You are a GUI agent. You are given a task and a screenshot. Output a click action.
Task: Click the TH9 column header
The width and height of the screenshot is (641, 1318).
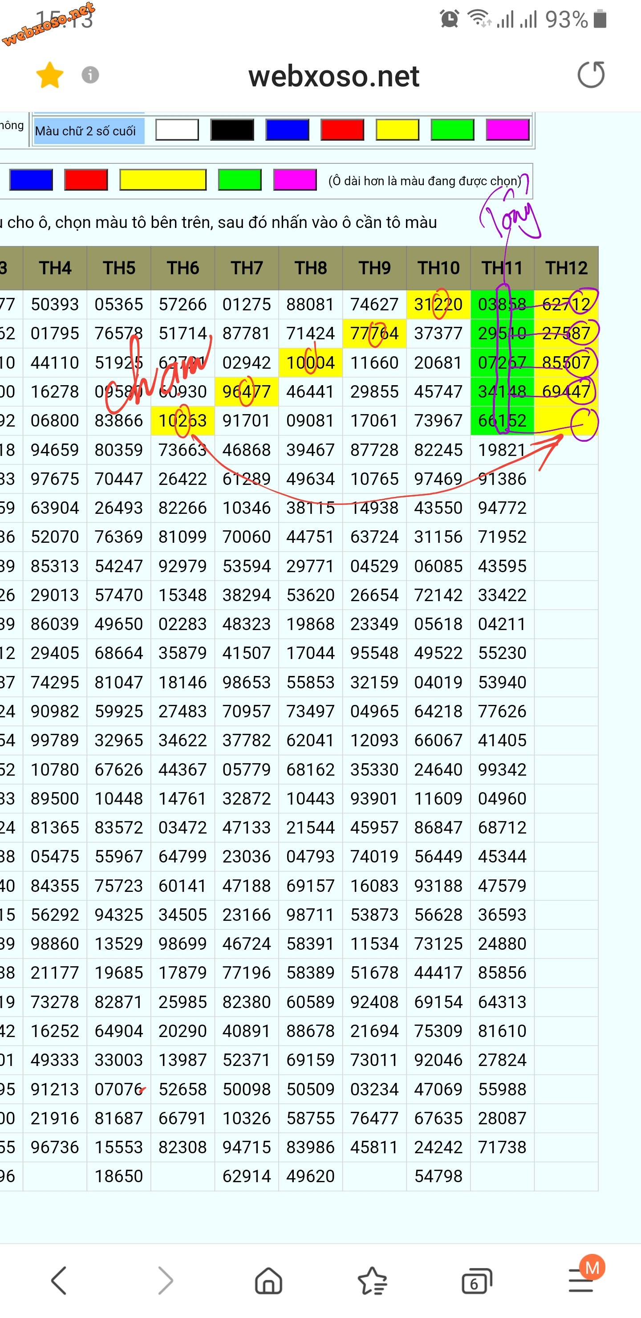pyautogui.click(x=375, y=268)
